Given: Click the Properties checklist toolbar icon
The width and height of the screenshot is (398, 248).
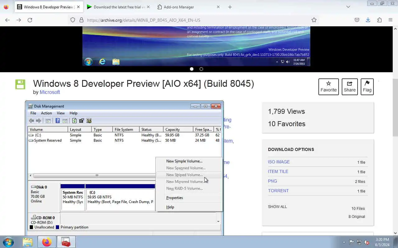Looking at the screenshot, I should point(81,121).
